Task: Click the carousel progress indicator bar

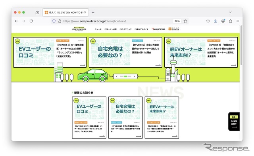Action: (125, 76)
